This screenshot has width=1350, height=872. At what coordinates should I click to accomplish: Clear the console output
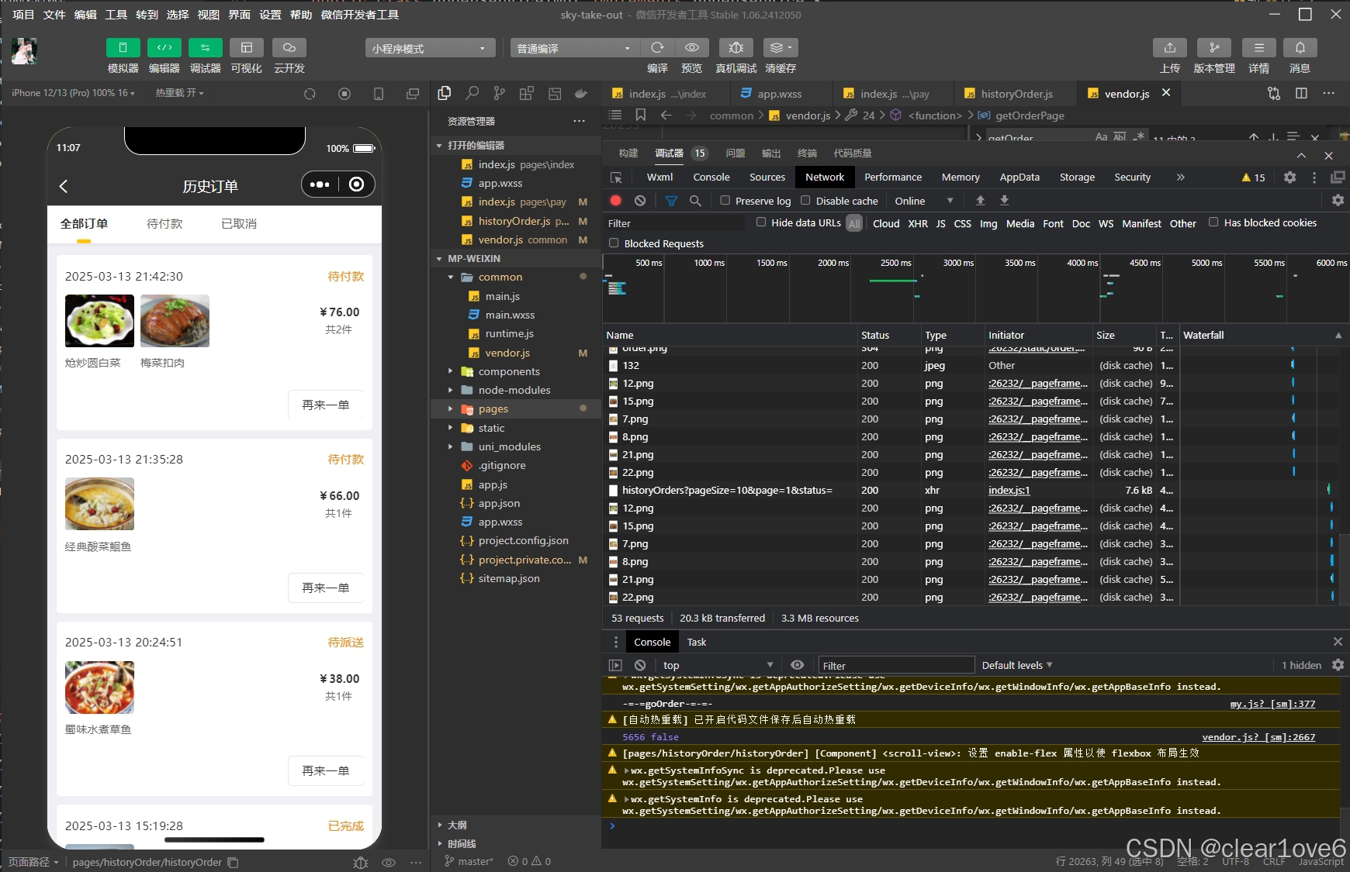pos(640,665)
